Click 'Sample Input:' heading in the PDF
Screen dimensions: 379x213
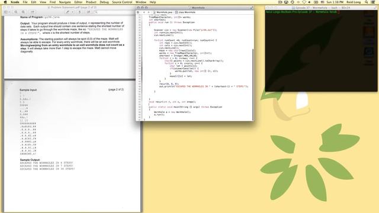(x=28, y=90)
